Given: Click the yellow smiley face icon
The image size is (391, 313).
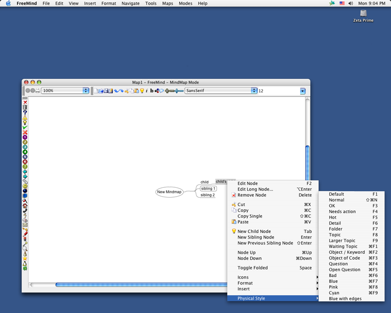Looking at the screenshot, I should [25, 186].
